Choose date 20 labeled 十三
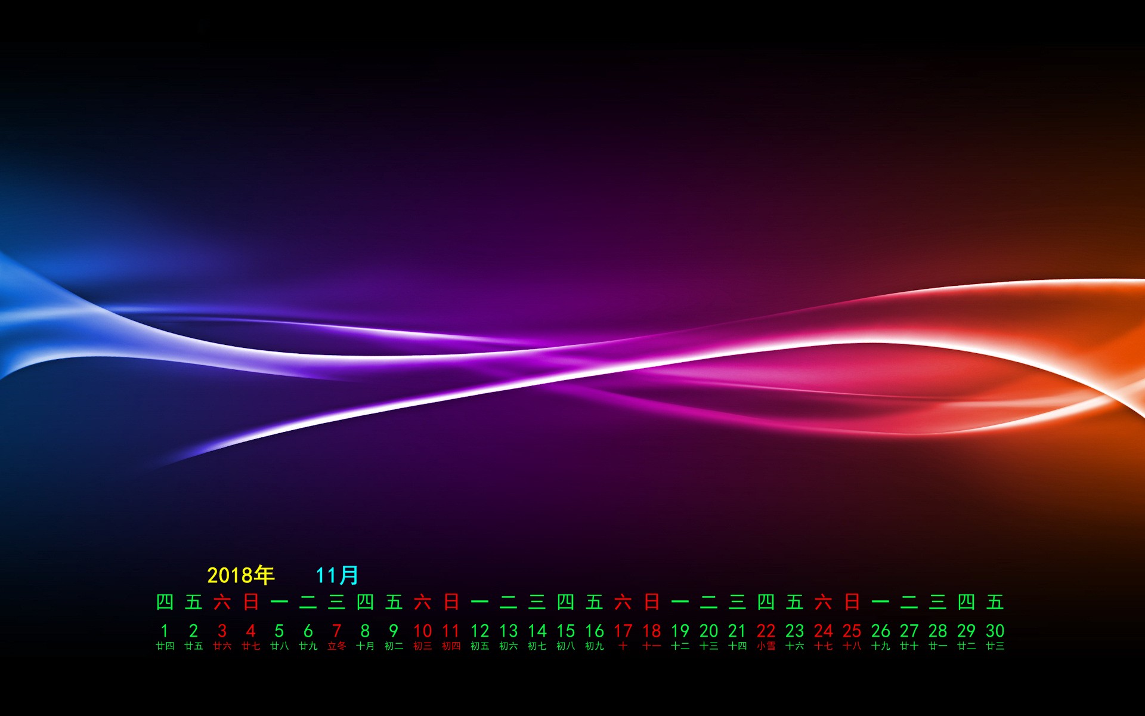Screen dimensions: 1145x716 (708, 631)
